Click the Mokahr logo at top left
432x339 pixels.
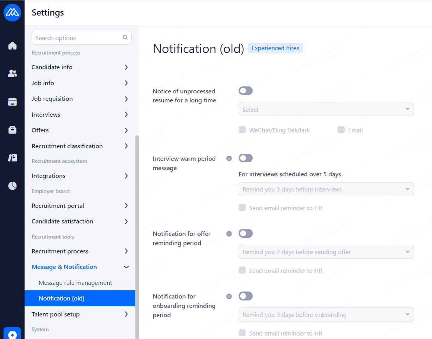point(12,12)
